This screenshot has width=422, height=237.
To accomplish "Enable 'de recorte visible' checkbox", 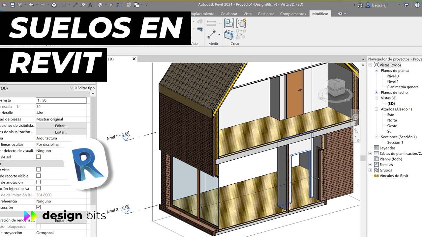I will coord(38,176).
